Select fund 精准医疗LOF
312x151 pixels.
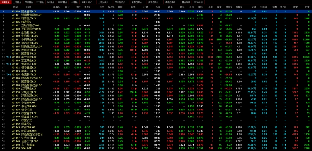pyautogui.click(x=29, y=19)
